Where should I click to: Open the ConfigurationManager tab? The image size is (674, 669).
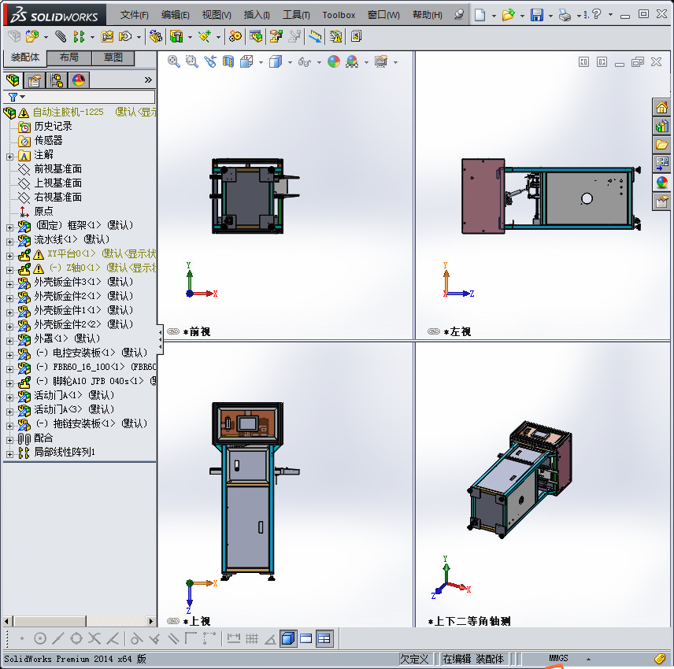(x=57, y=80)
